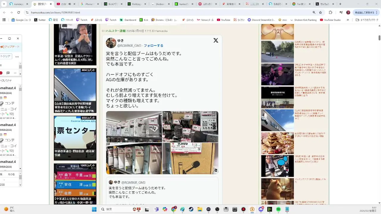Mute the YouTube tab via its speaker icon
This screenshot has width=381, height=214.
pyautogui.click(x=70, y=4)
